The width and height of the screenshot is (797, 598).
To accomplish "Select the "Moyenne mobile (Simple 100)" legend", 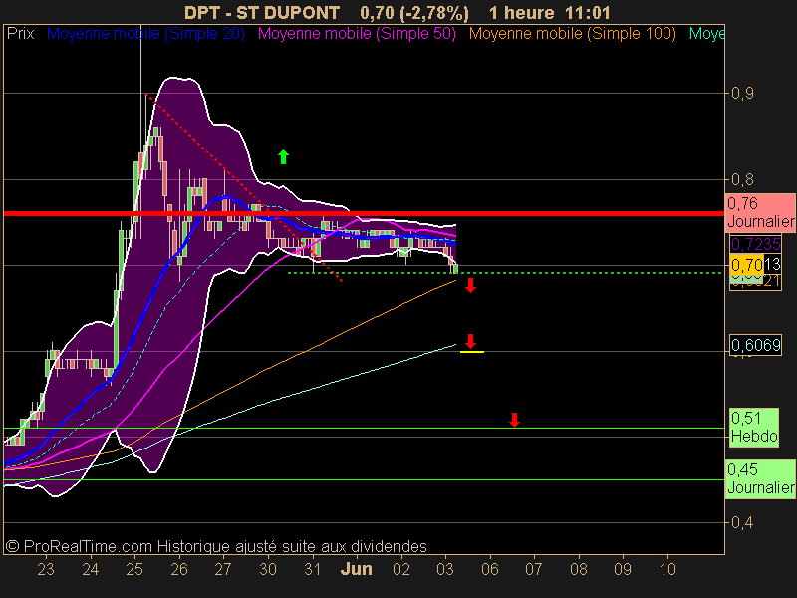I will click(x=572, y=34).
